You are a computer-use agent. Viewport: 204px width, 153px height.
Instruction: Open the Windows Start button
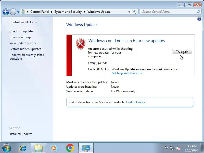coord(7,148)
